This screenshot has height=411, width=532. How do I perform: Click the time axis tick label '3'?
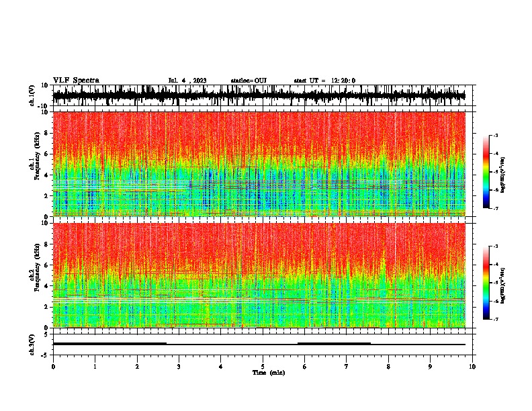click(179, 367)
